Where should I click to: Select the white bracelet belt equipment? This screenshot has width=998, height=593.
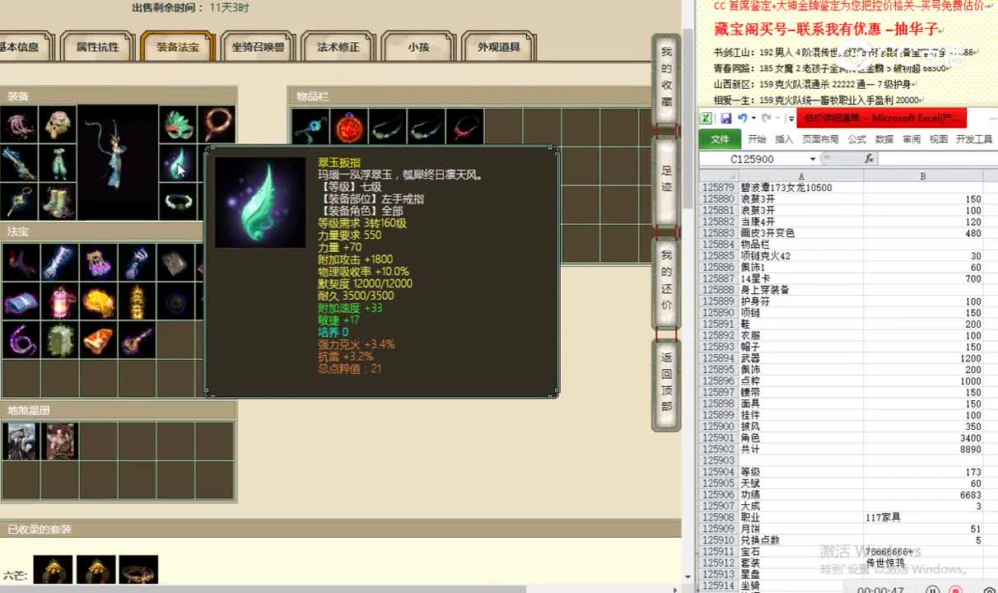coord(178,202)
